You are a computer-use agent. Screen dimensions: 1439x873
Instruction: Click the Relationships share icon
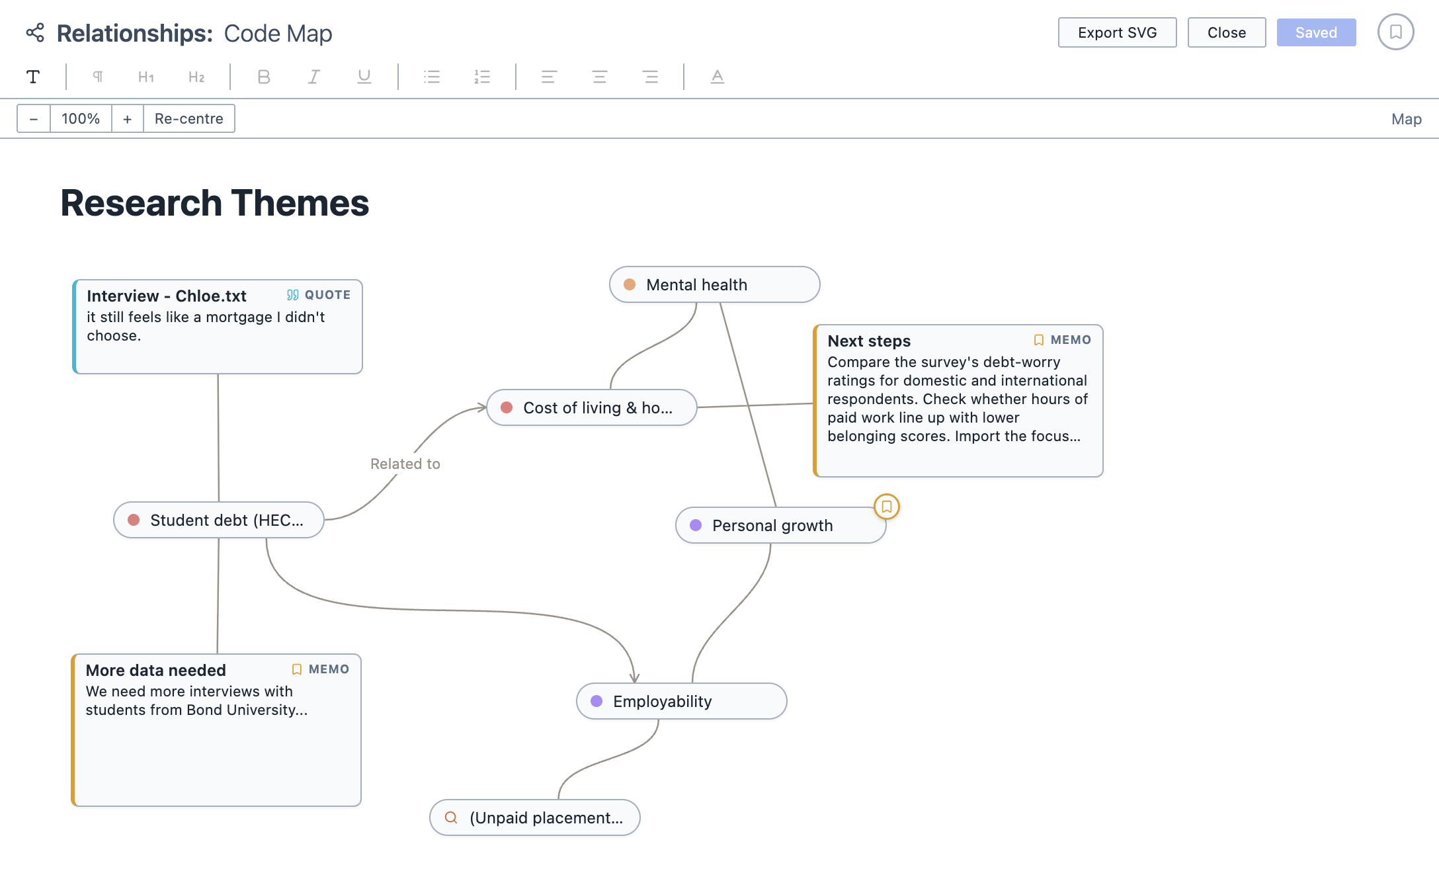pyautogui.click(x=35, y=33)
